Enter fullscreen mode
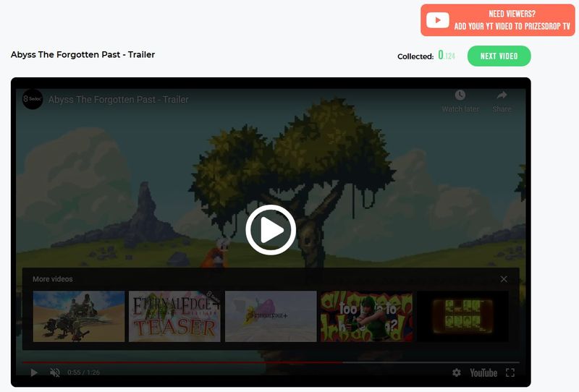Screen dimensions: 579x392 coord(510,372)
